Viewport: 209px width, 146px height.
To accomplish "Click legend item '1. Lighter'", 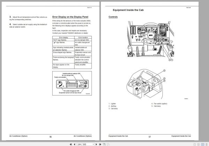I will pos(112,103).
